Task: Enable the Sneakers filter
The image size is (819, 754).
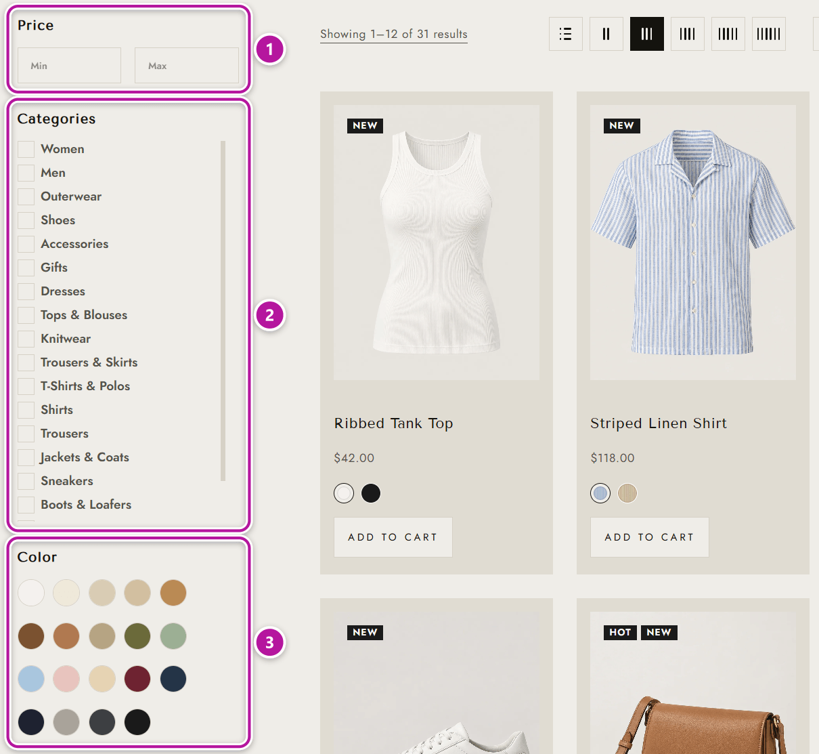Action: (x=26, y=481)
